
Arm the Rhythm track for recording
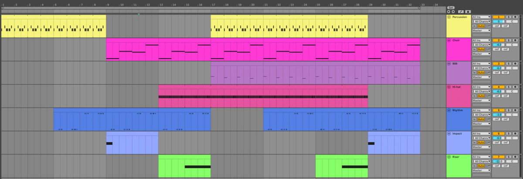515,110
